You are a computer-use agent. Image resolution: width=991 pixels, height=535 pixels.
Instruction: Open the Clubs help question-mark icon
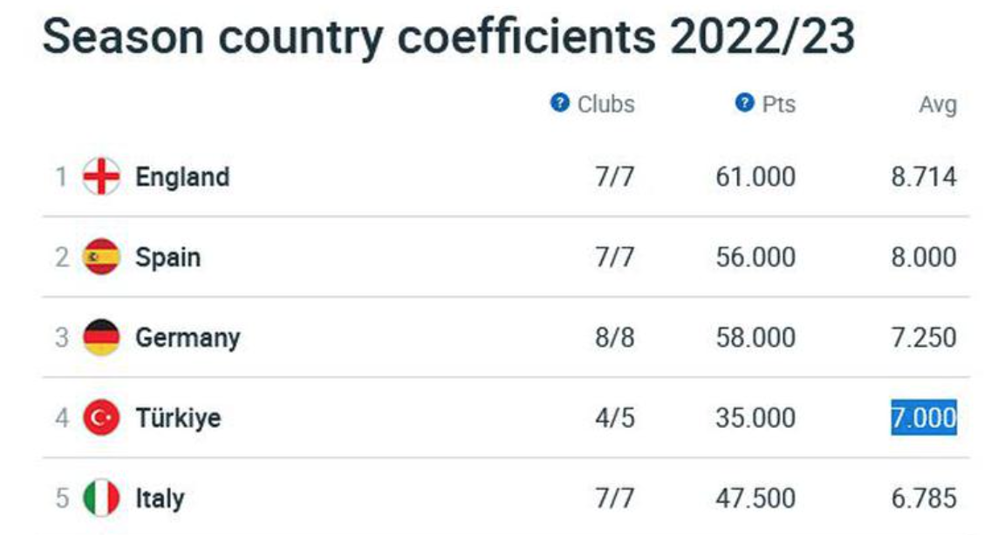coord(559,102)
